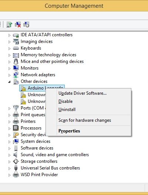This screenshot has width=148, height=195.
Task: Expand the IDE ATA/ATAPI controllers node
Action: (x=10, y=35)
